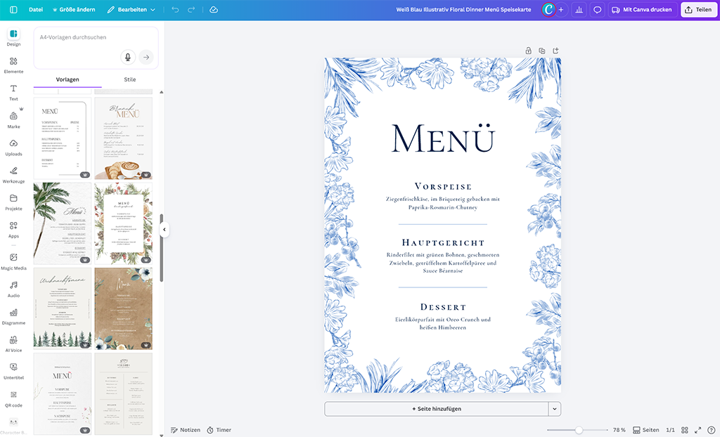Lock the page with lock icon
Screen dimensions: 720x437
point(529,51)
